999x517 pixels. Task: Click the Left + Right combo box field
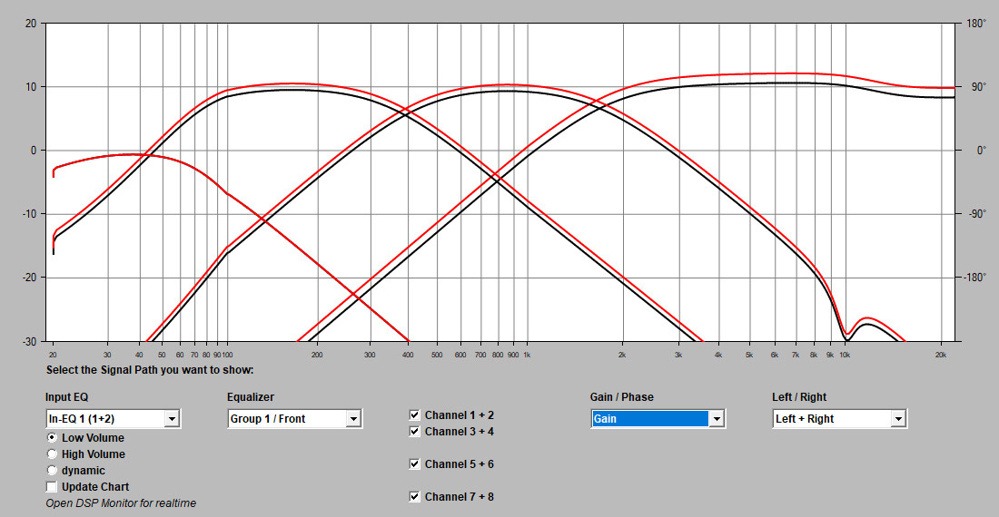(x=839, y=418)
